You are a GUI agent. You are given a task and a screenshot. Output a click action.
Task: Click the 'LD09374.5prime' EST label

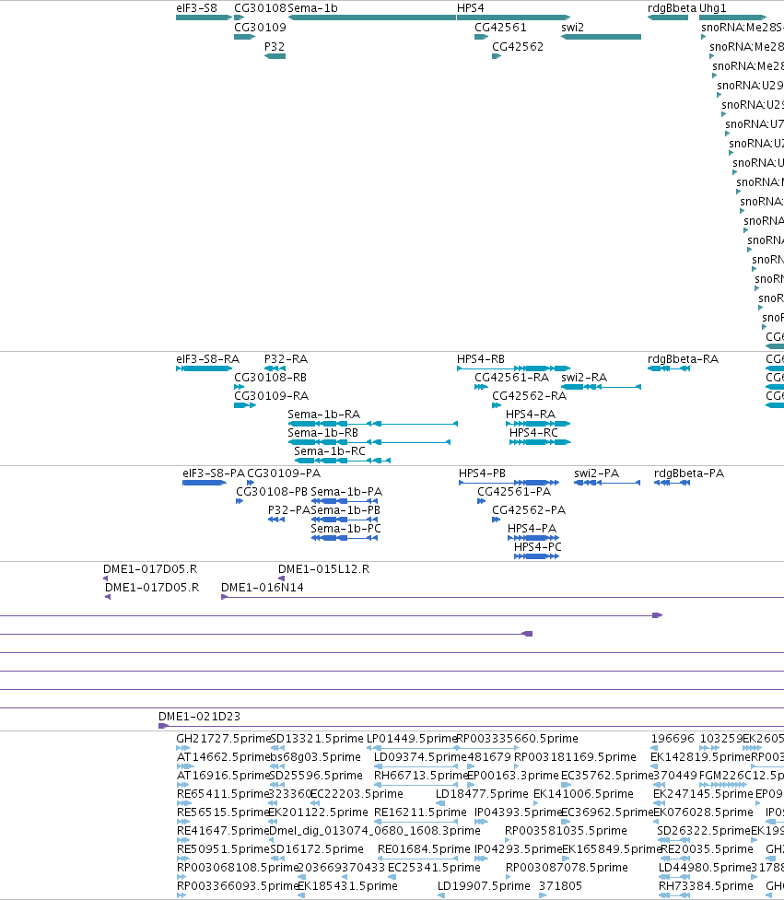[420, 756]
